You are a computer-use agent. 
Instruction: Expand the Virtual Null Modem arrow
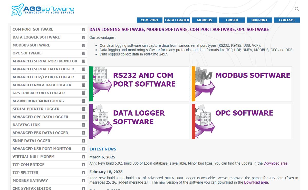pyautogui.click(x=83, y=157)
